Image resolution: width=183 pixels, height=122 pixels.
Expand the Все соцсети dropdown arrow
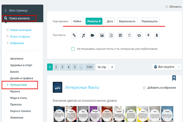point(179,67)
